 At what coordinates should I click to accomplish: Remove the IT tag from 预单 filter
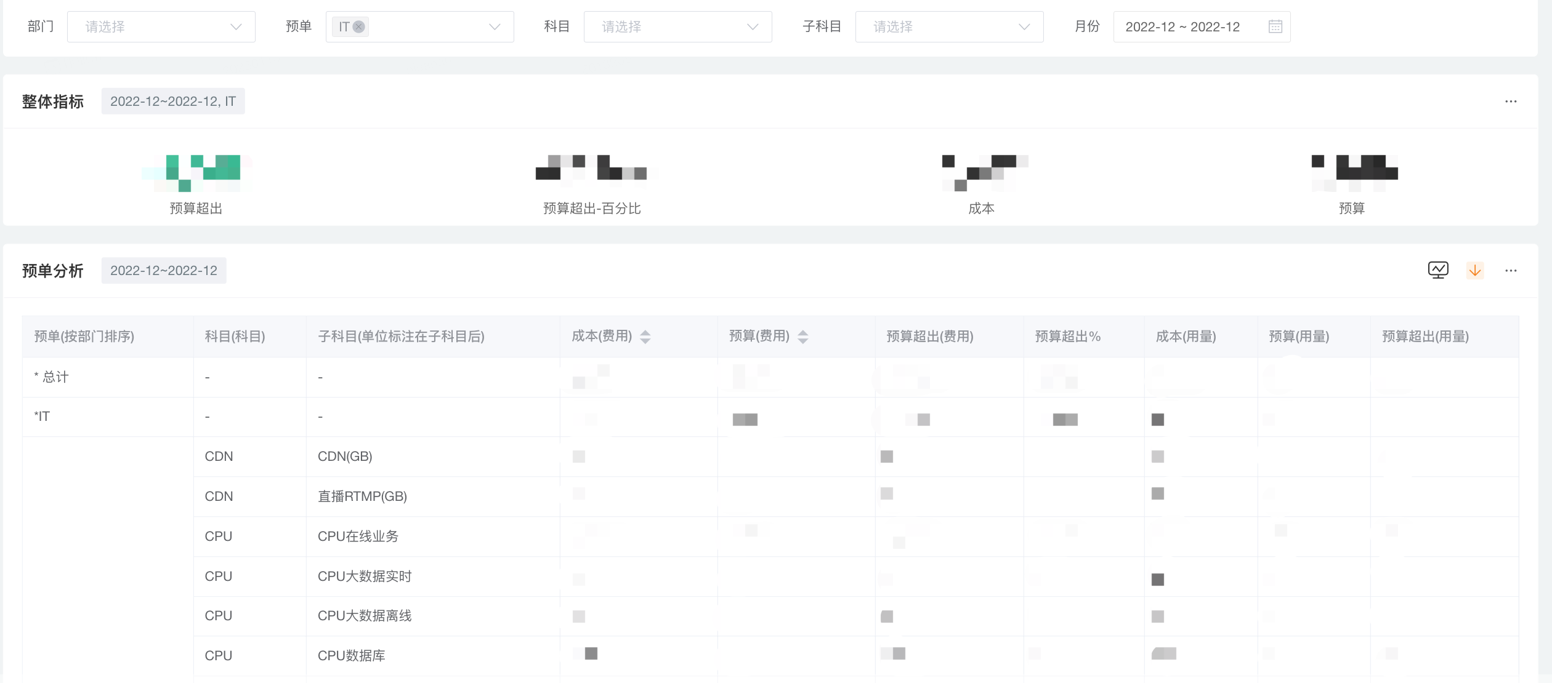point(359,26)
